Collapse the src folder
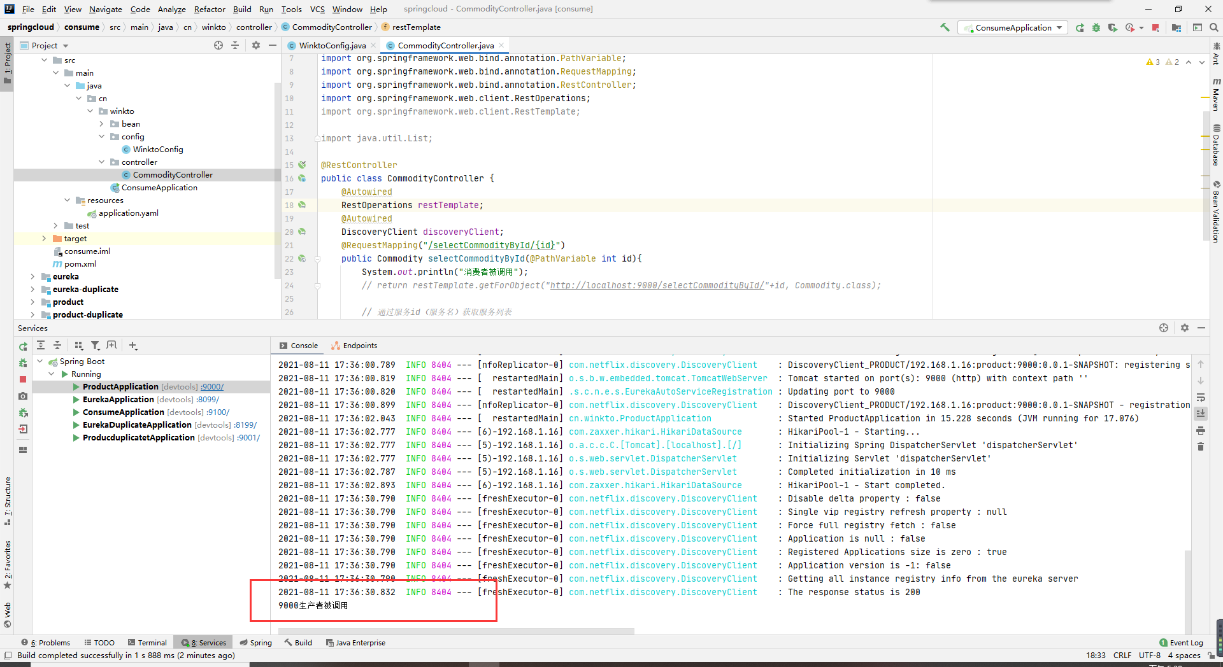 click(x=45, y=60)
